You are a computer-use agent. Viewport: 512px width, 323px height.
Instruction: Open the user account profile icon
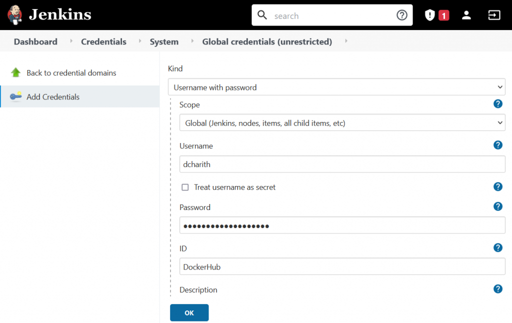pos(466,15)
